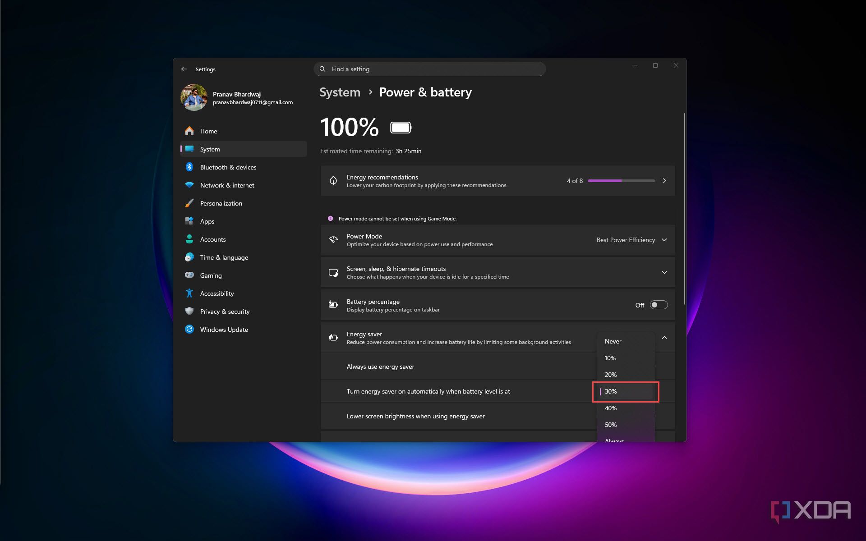Click the Accessibility figure icon
The width and height of the screenshot is (866, 541).
[189, 293]
